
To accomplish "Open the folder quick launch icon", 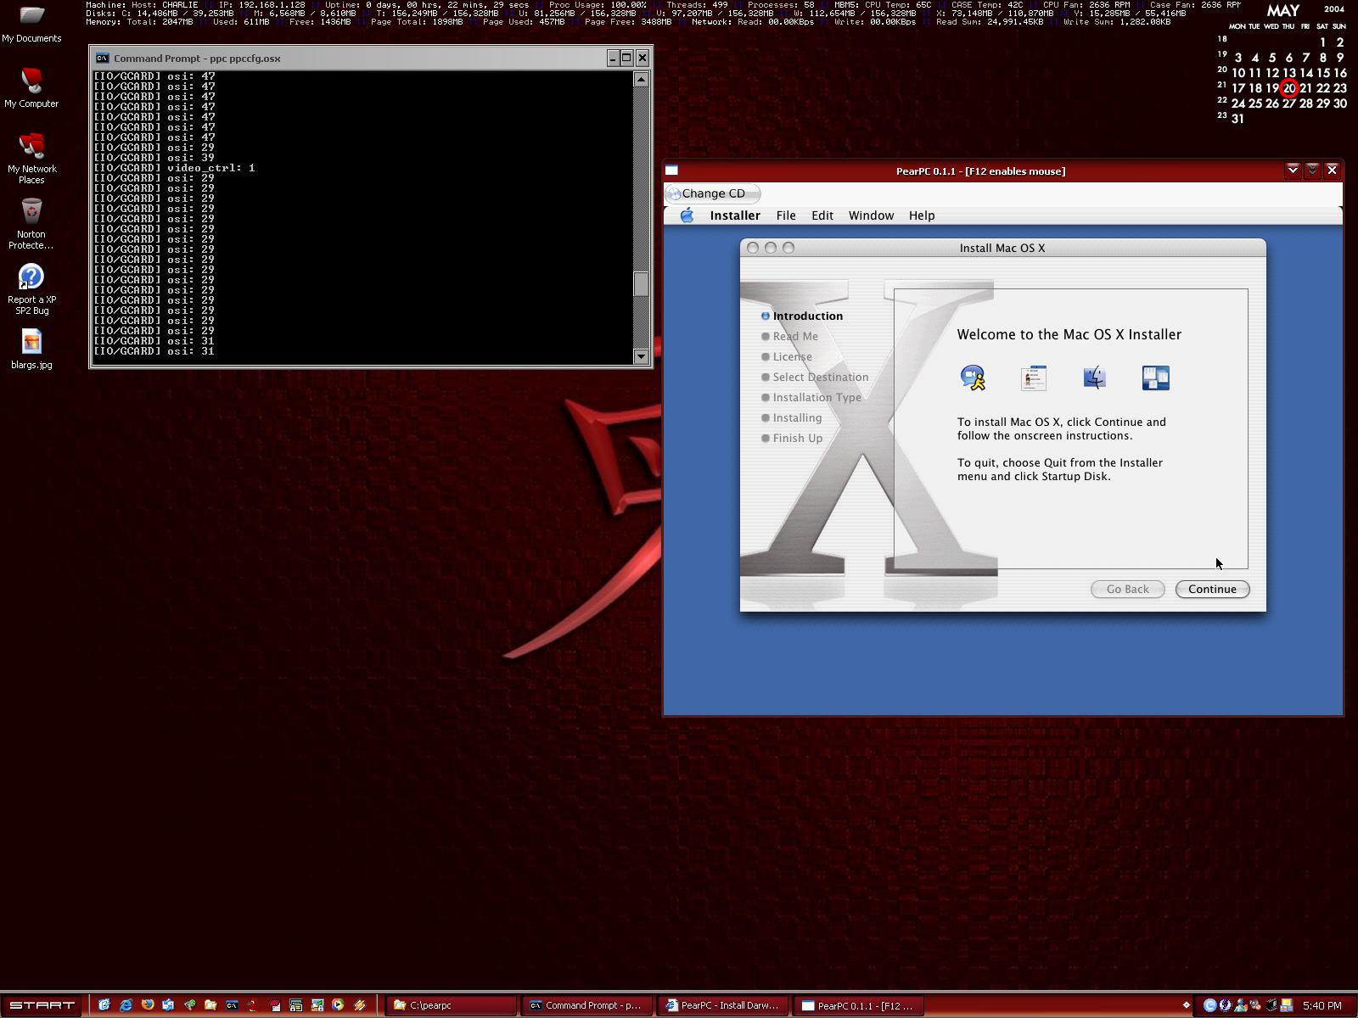I will (210, 1005).
